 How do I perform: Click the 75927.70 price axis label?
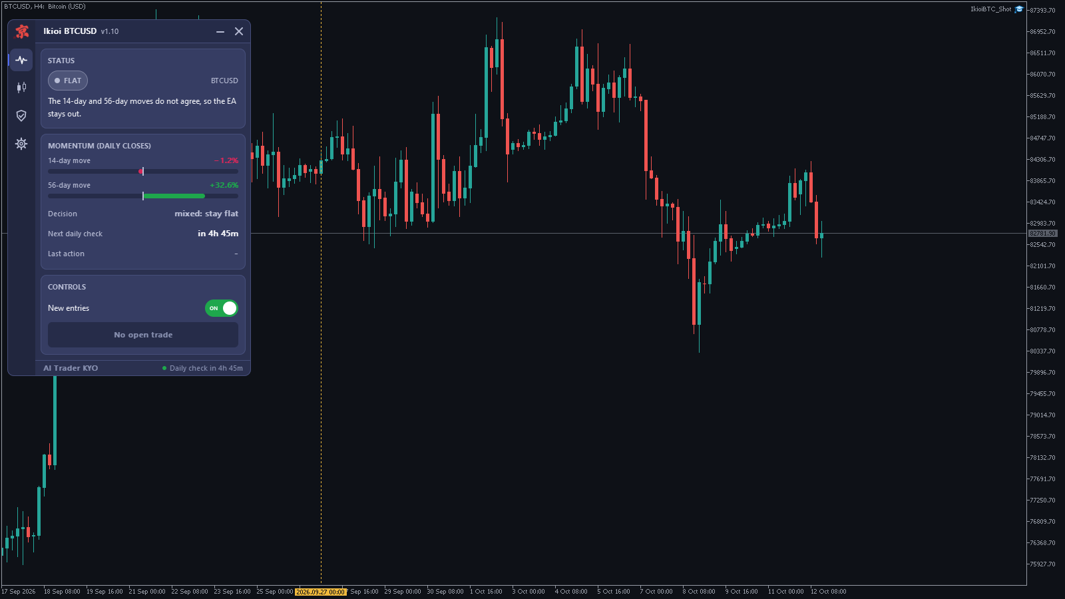tap(1042, 564)
